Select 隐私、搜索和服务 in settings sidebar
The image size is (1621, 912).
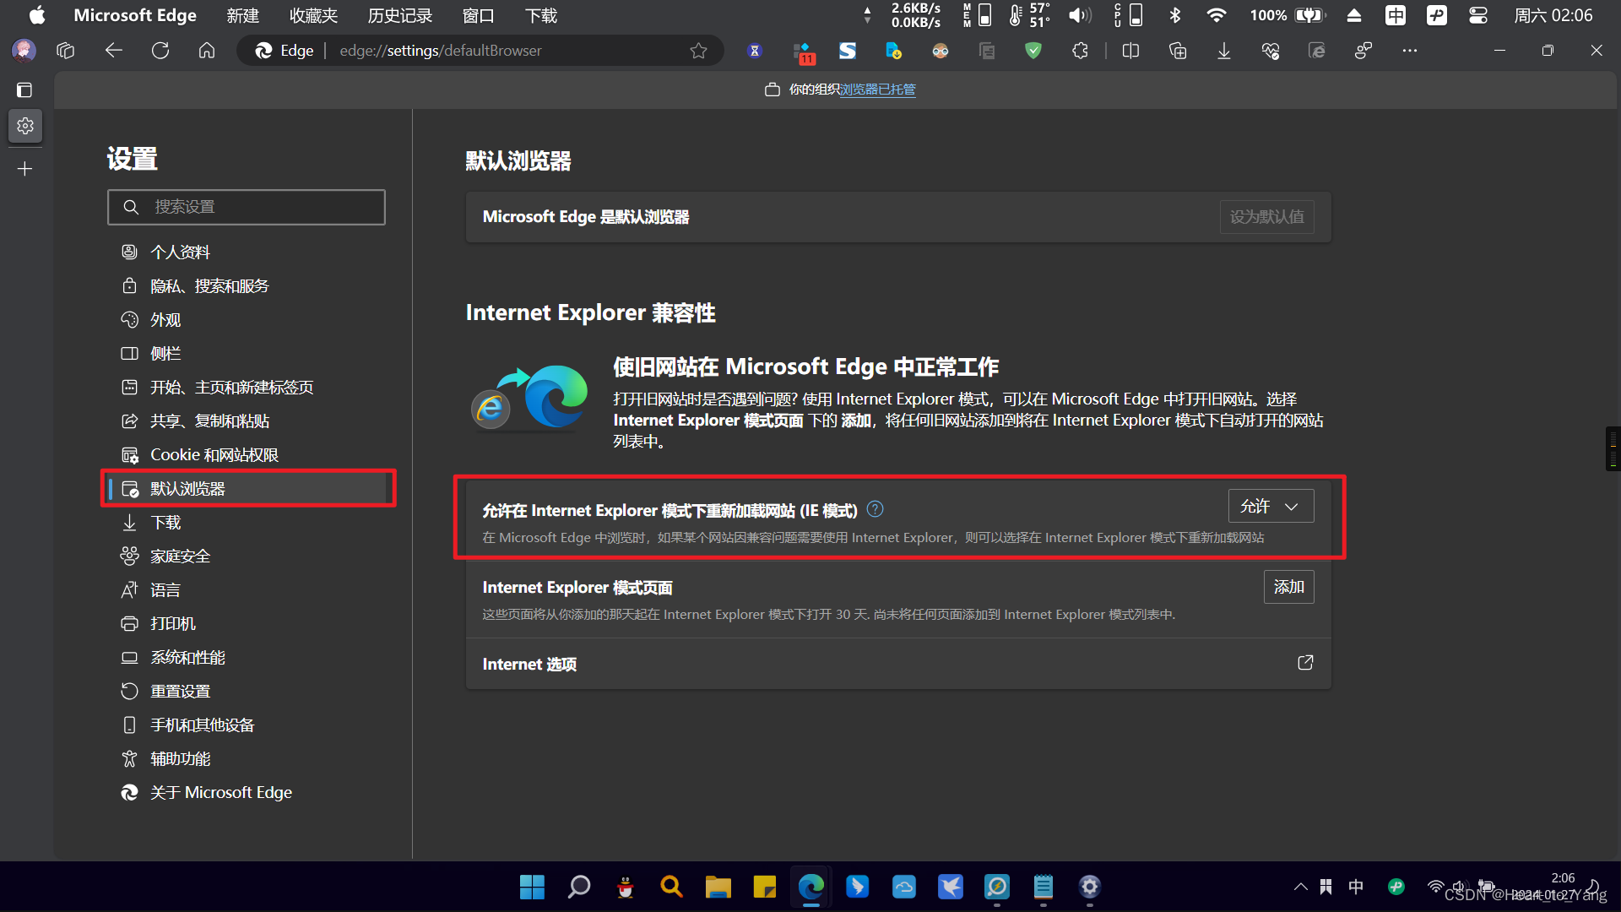209,286
